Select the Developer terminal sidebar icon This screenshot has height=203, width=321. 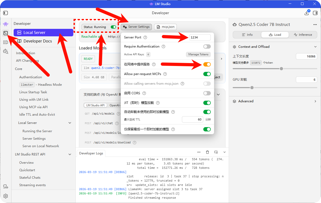click(5, 33)
